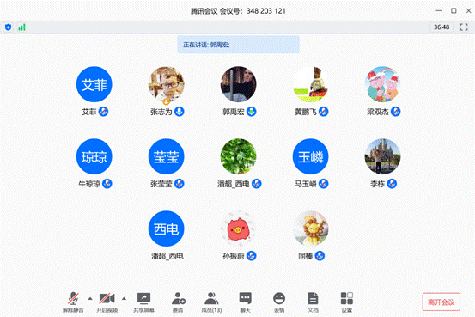475x317 pixels.
Task: Click muted mic icon next to 李栋
Action: pos(392,184)
